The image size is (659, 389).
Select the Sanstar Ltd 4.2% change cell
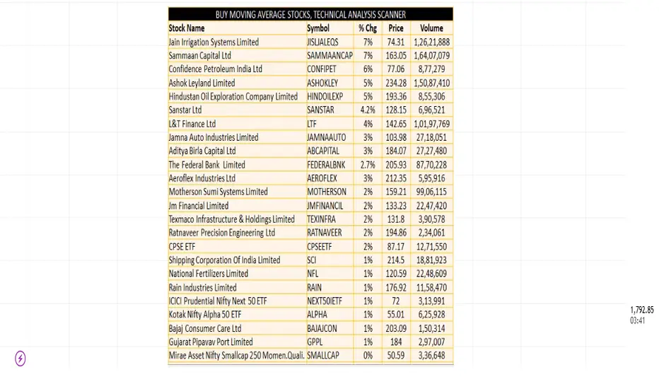click(368, 110)
